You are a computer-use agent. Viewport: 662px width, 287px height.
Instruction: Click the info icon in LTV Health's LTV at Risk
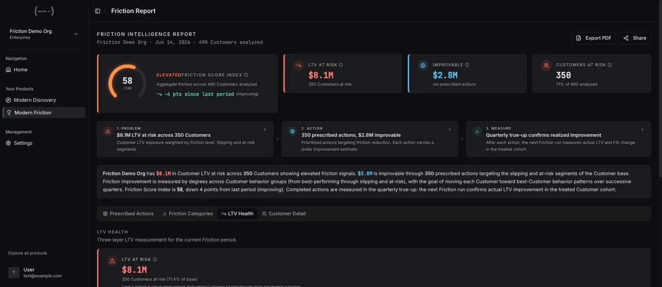155,260
